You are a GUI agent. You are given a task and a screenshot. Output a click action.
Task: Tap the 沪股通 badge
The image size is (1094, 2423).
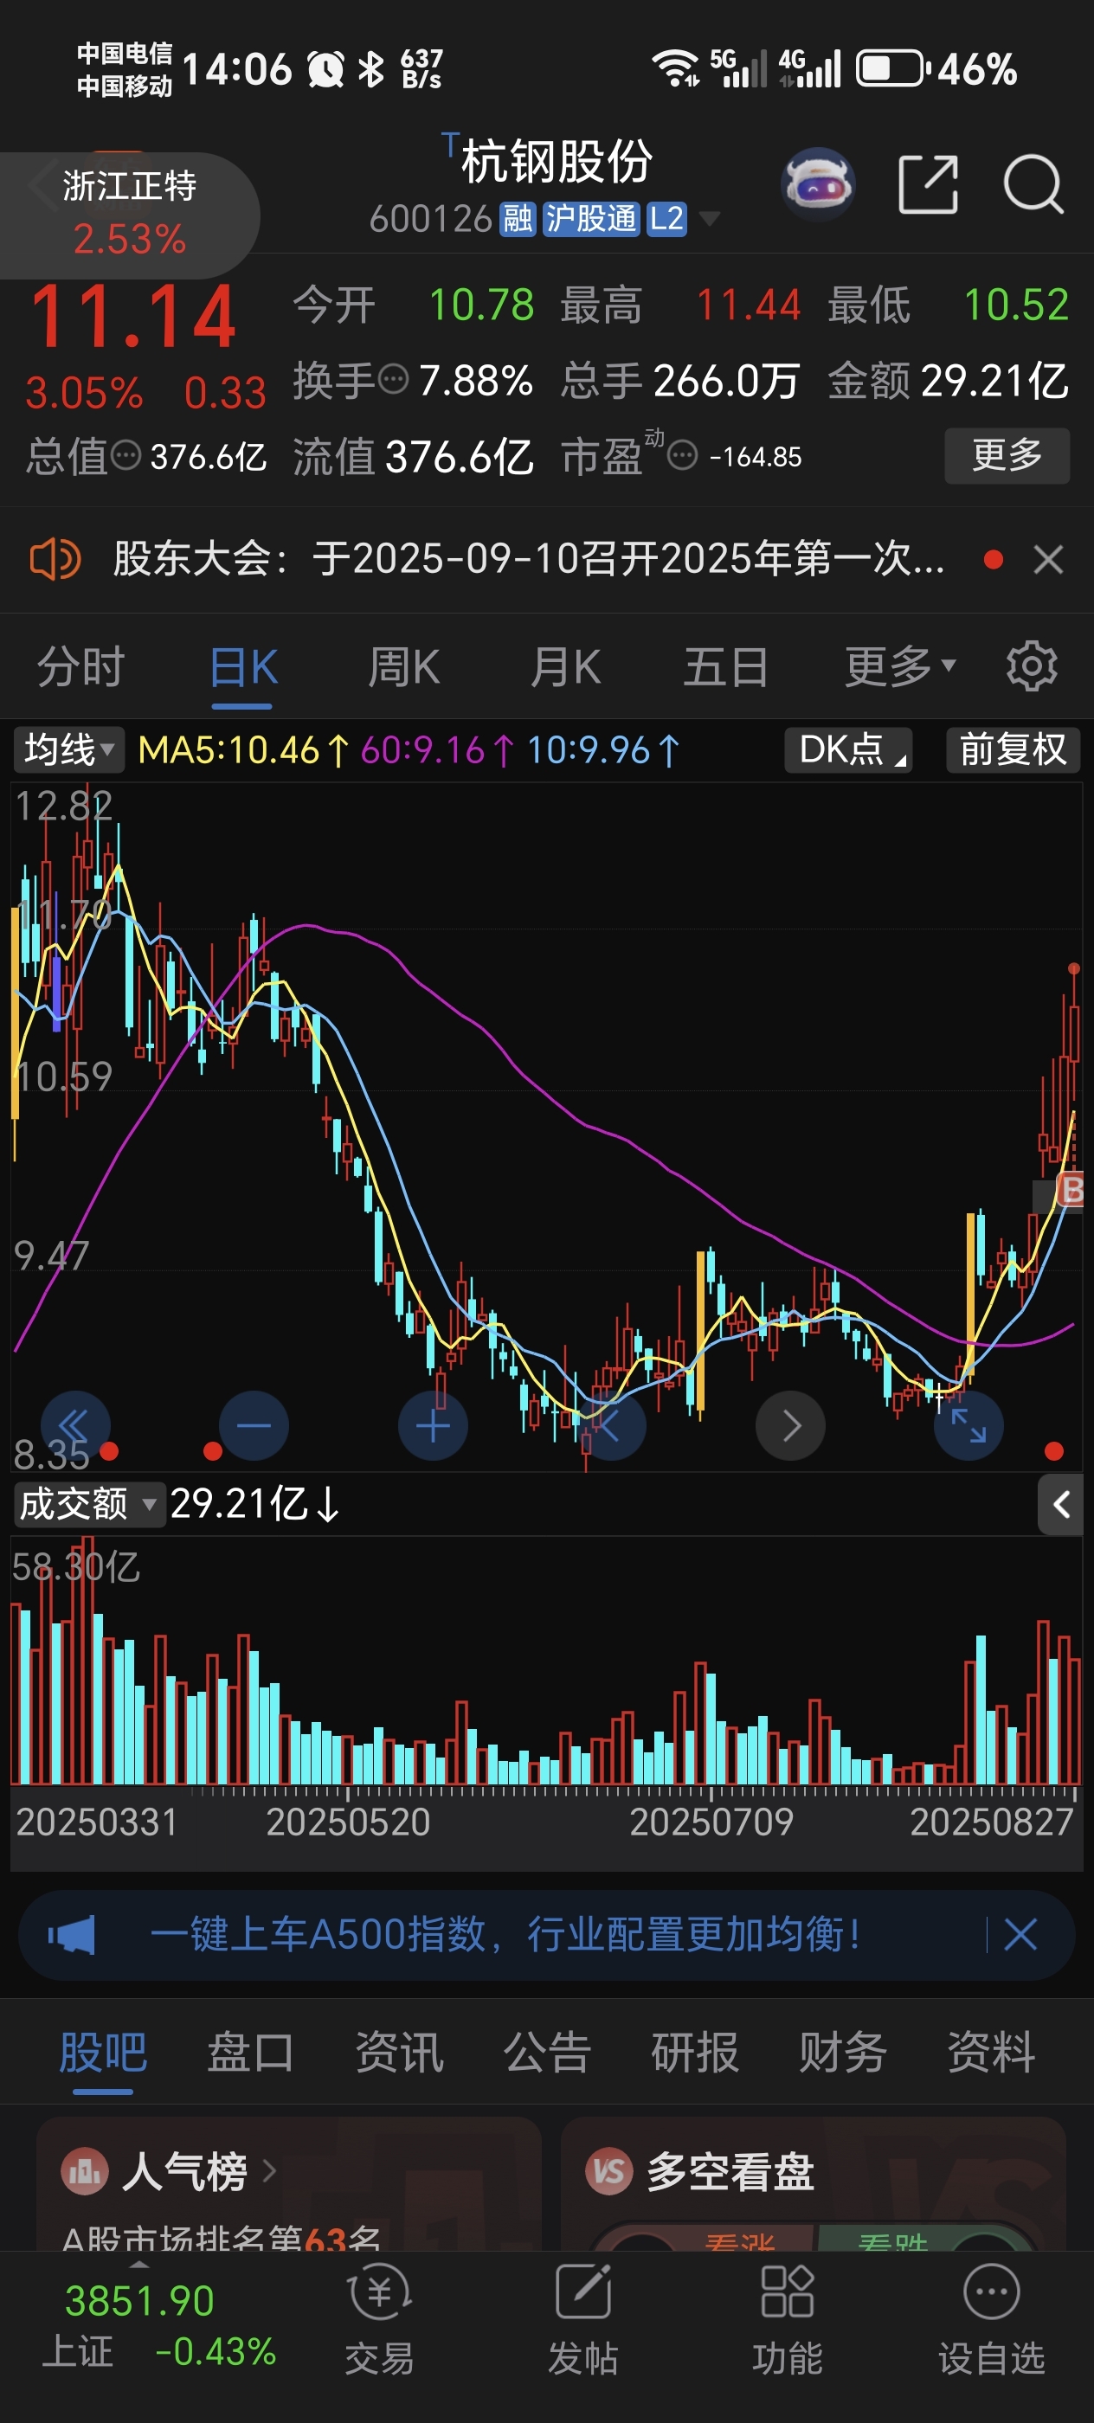[592, 219]
